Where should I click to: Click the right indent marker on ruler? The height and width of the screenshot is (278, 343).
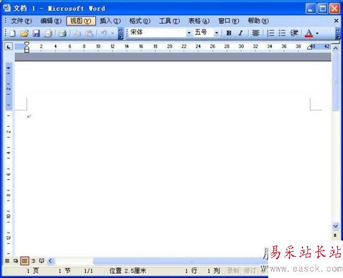(x=309, y=47)
